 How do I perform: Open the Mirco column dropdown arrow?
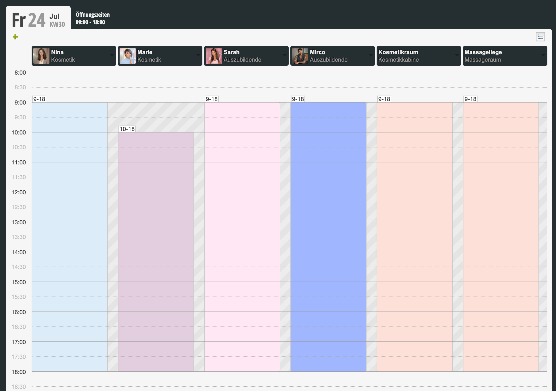point(371,55)
